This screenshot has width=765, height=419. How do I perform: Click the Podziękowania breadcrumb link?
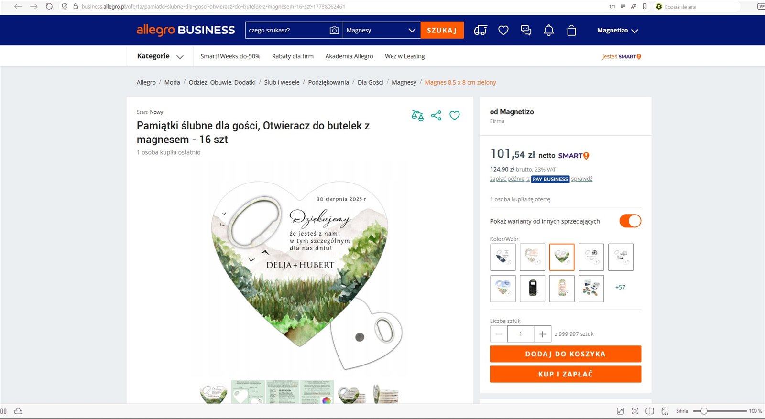pos(328,82)
